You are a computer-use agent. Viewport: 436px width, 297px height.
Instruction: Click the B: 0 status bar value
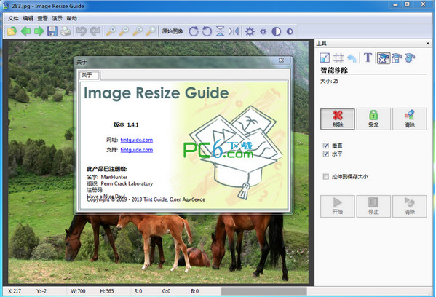click(194, 291)
